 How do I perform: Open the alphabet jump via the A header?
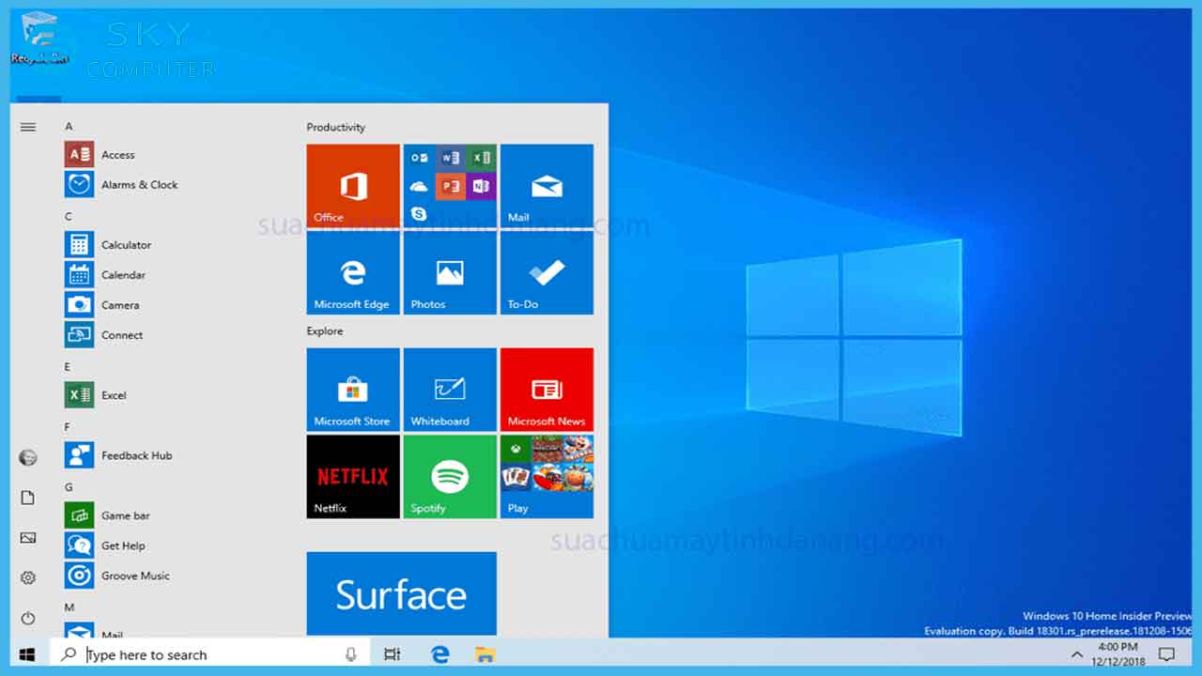68,125
